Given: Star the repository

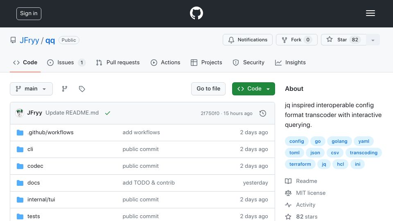Looking at the screenshot, I should point(343,40).
